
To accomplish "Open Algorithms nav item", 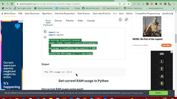I will pos(47,13).
